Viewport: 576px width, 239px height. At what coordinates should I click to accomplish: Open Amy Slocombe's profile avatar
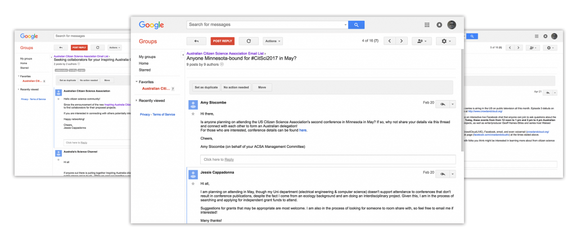tap(193, 105)
